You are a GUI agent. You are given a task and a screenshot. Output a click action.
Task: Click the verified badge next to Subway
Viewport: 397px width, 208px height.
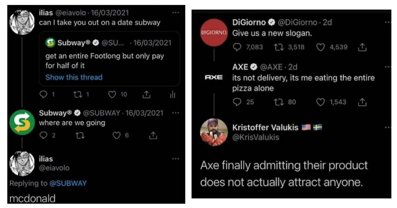point(77,113)
